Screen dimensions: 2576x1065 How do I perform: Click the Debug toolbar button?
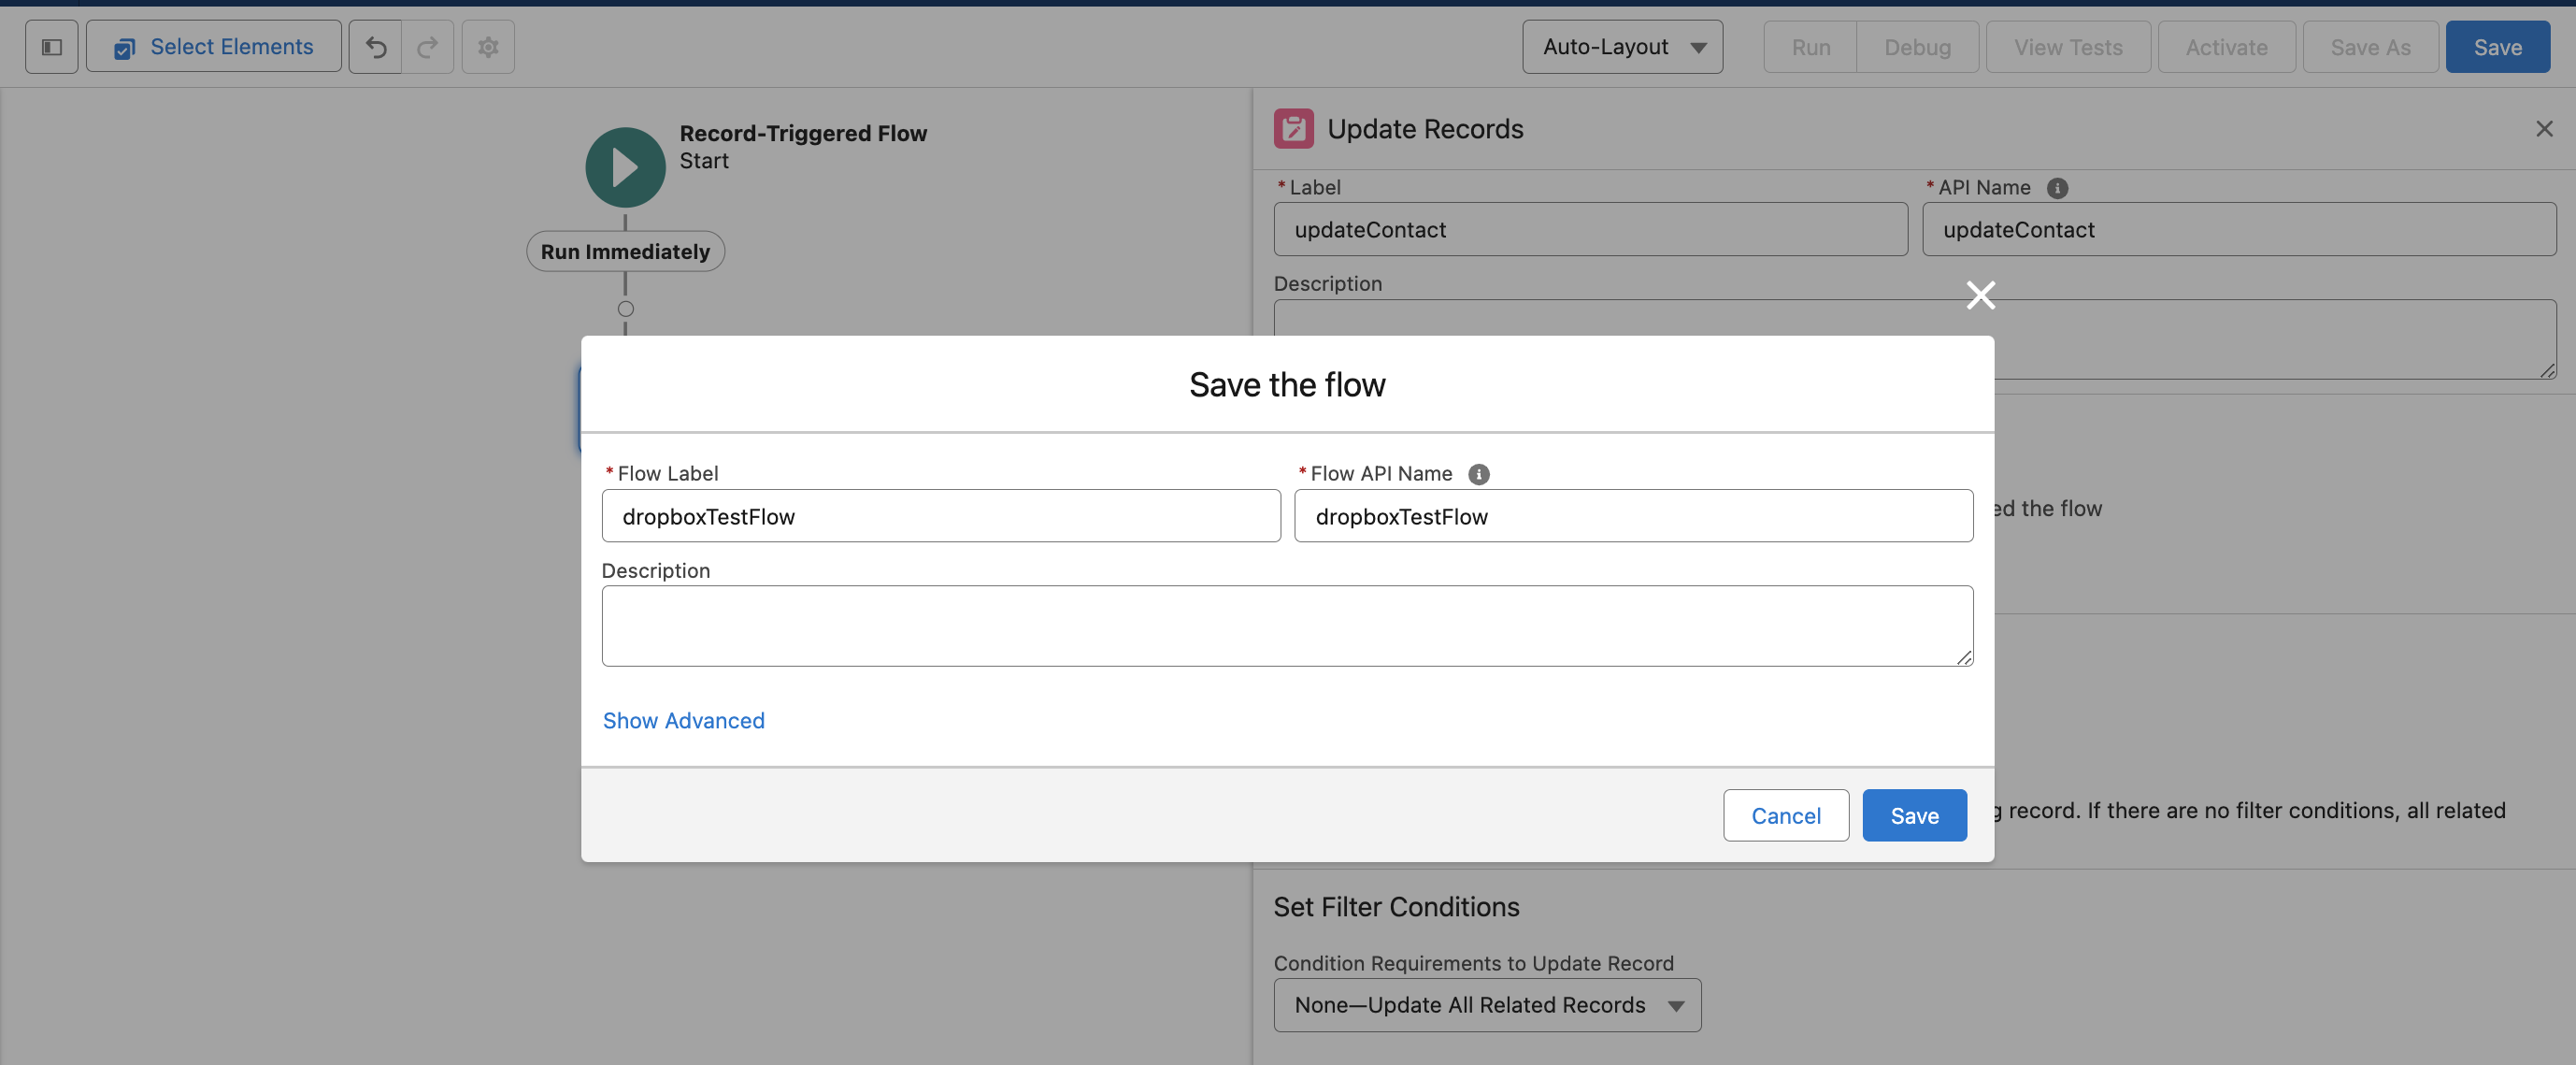tap(1917, 46)
